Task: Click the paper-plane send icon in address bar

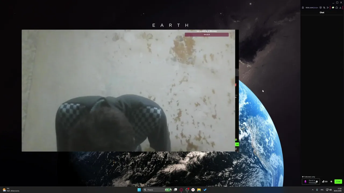Action: click(328, 8)
